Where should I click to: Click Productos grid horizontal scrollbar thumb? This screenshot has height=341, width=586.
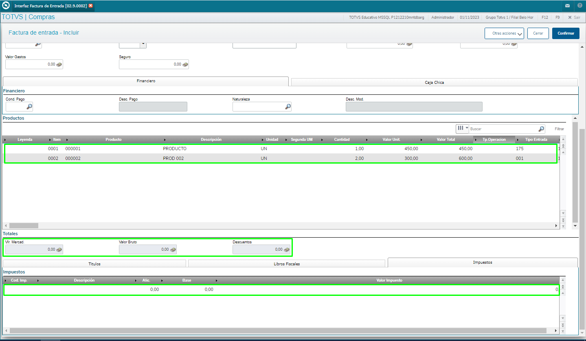pos(24,225)
